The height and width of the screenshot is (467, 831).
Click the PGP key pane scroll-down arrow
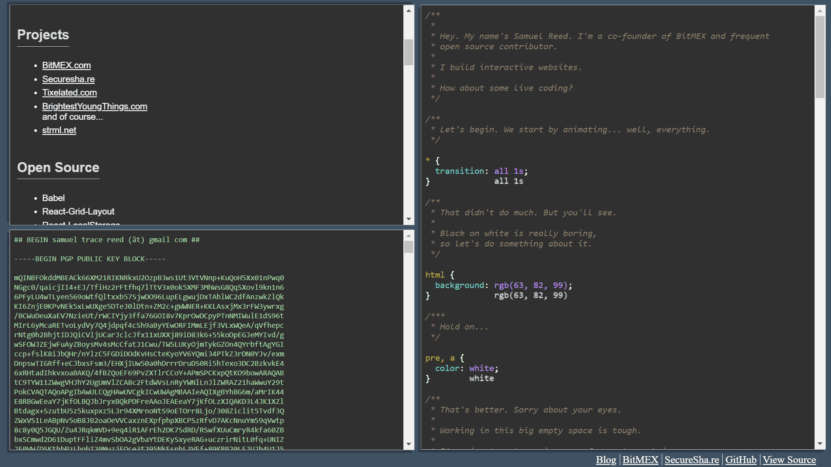pyautogui.click(x=409, y=444)
